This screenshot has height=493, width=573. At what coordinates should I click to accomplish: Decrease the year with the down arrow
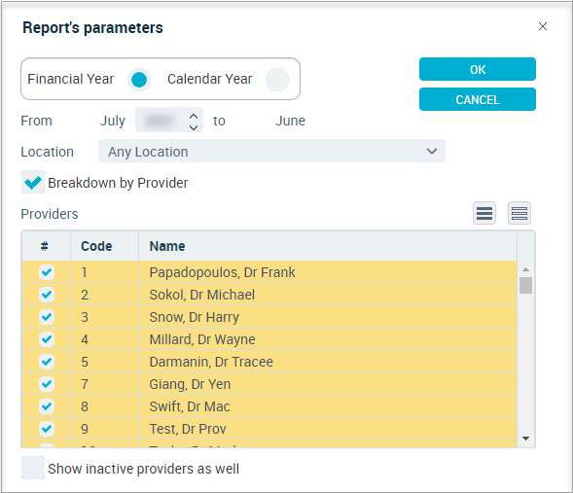194,126
